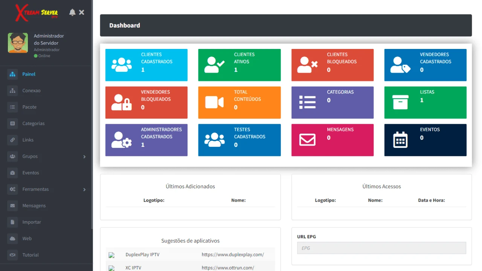Open the ottrun.com link

pos(227,268)
